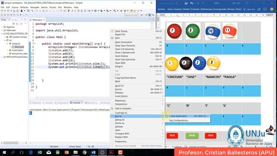The width and height of the screenshot is (277, 156).
Task: Choose Run As in the context menu
Action: (x=137, y=116)
